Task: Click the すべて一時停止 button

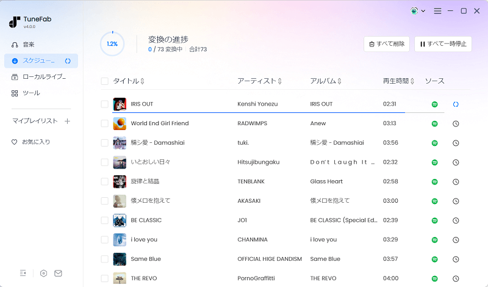Action: [x=443, y=44]
